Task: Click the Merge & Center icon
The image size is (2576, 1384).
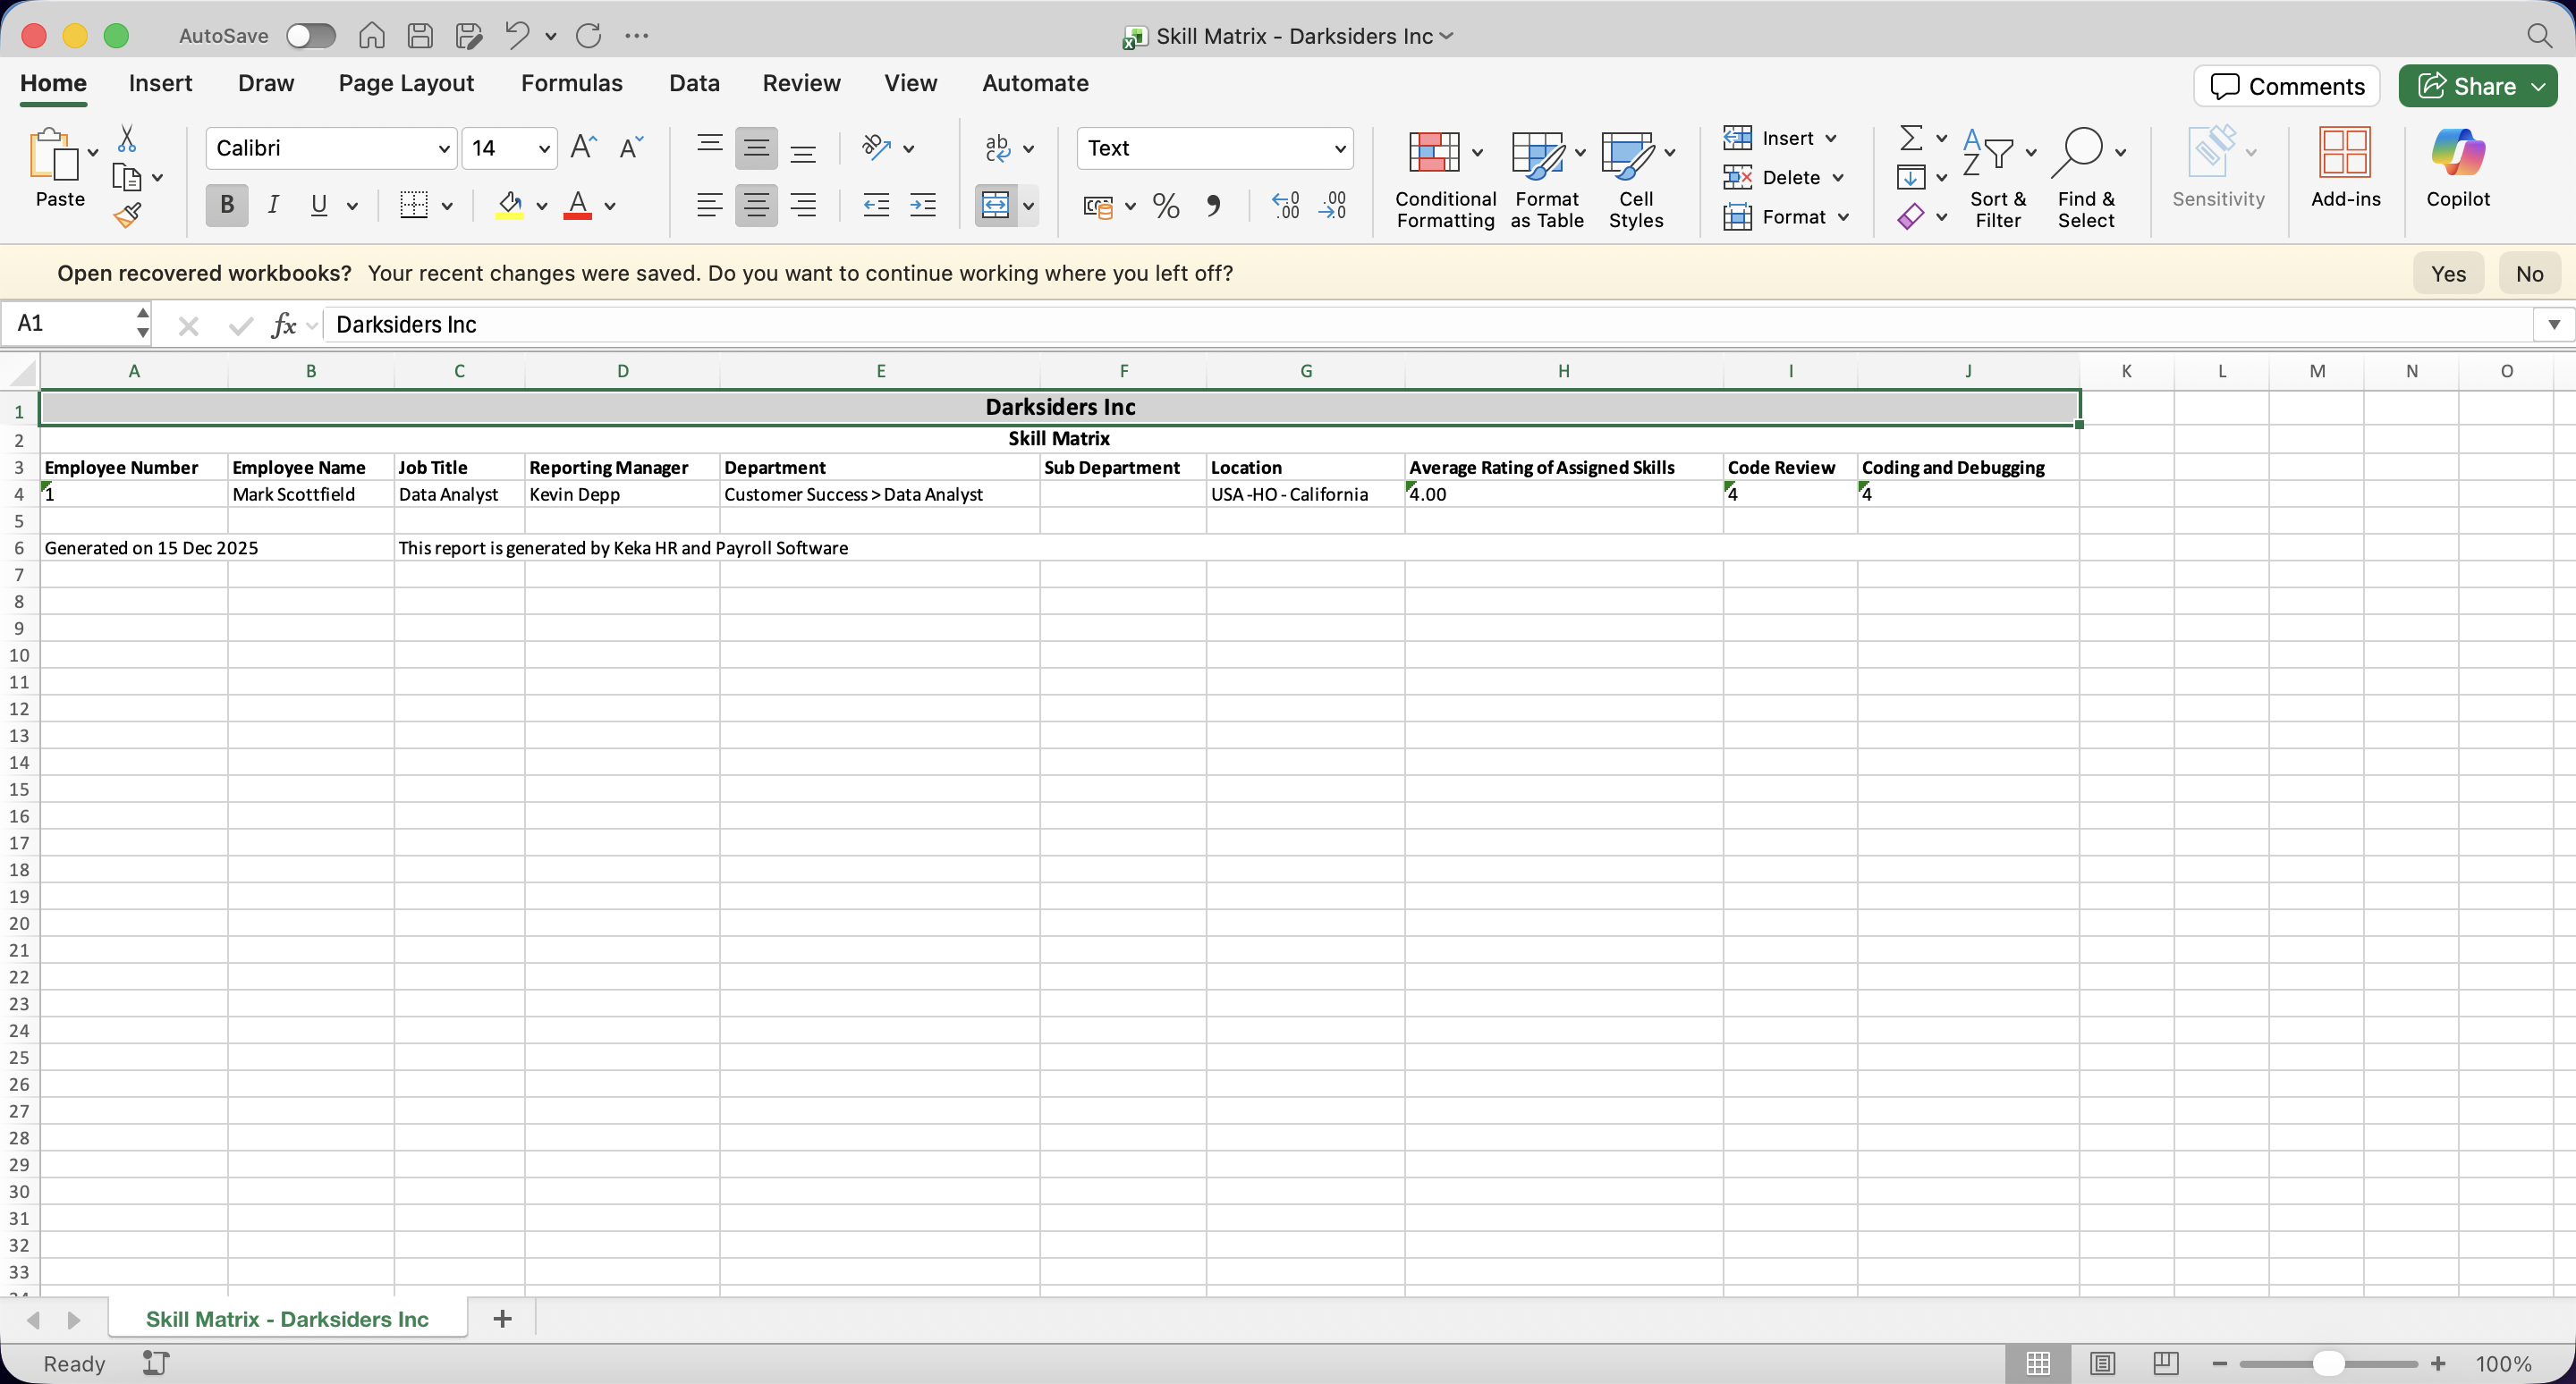Action: pos(995,205)
